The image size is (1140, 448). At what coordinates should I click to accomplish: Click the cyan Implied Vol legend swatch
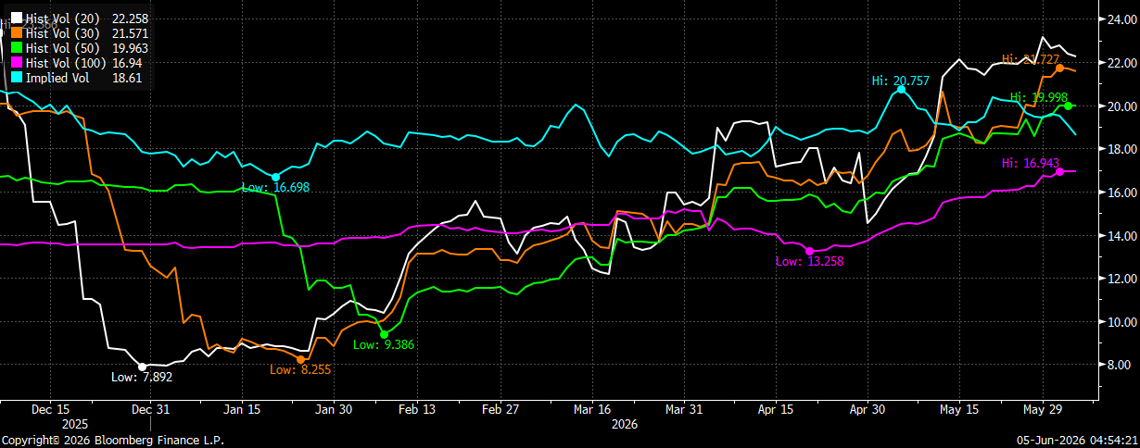point(16,78)
